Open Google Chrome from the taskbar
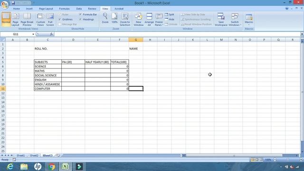The image size is (304, 171). click(52, 167)
